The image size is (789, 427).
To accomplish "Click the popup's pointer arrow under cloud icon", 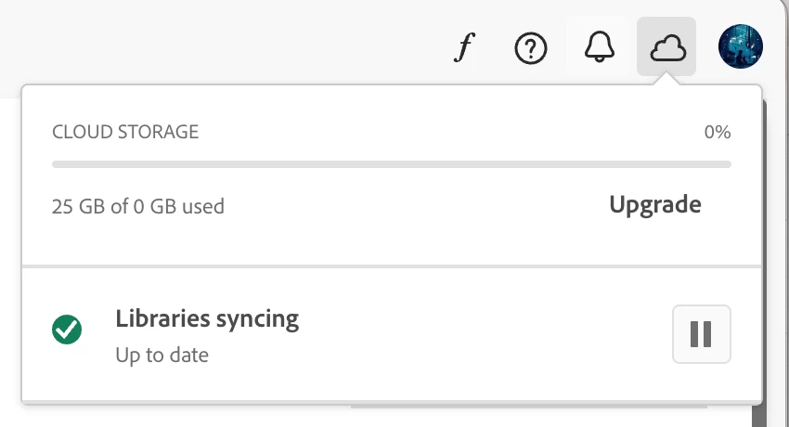I will (666, 81).
